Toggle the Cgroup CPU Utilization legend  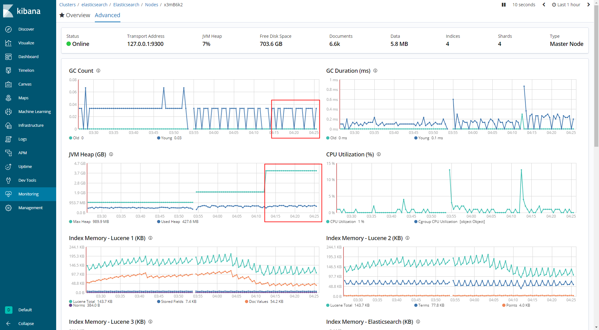tap(449, 222)
